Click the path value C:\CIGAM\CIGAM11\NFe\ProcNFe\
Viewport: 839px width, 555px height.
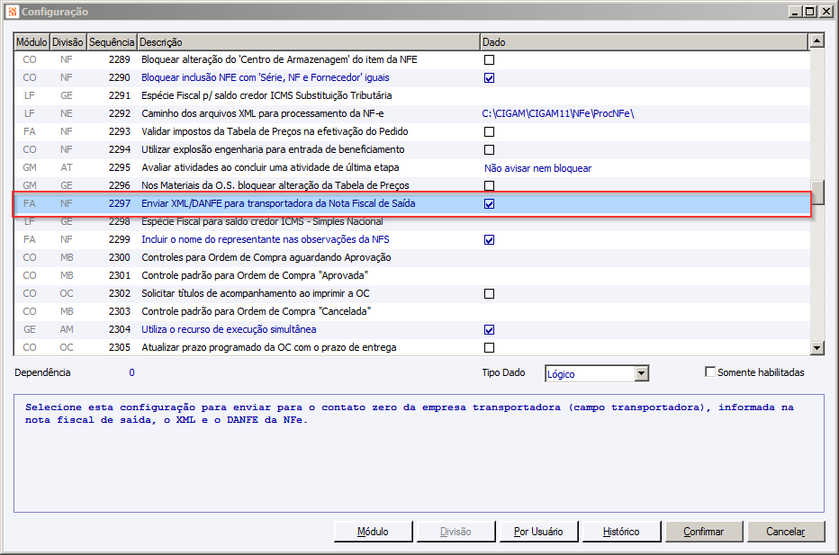pyautogui.click(x=557, y=113)
